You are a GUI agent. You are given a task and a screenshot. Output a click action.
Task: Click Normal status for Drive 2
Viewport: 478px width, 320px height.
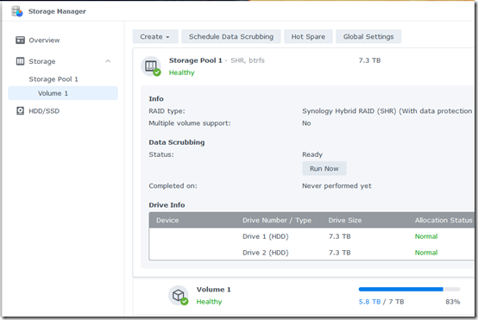tap(426, 253)
